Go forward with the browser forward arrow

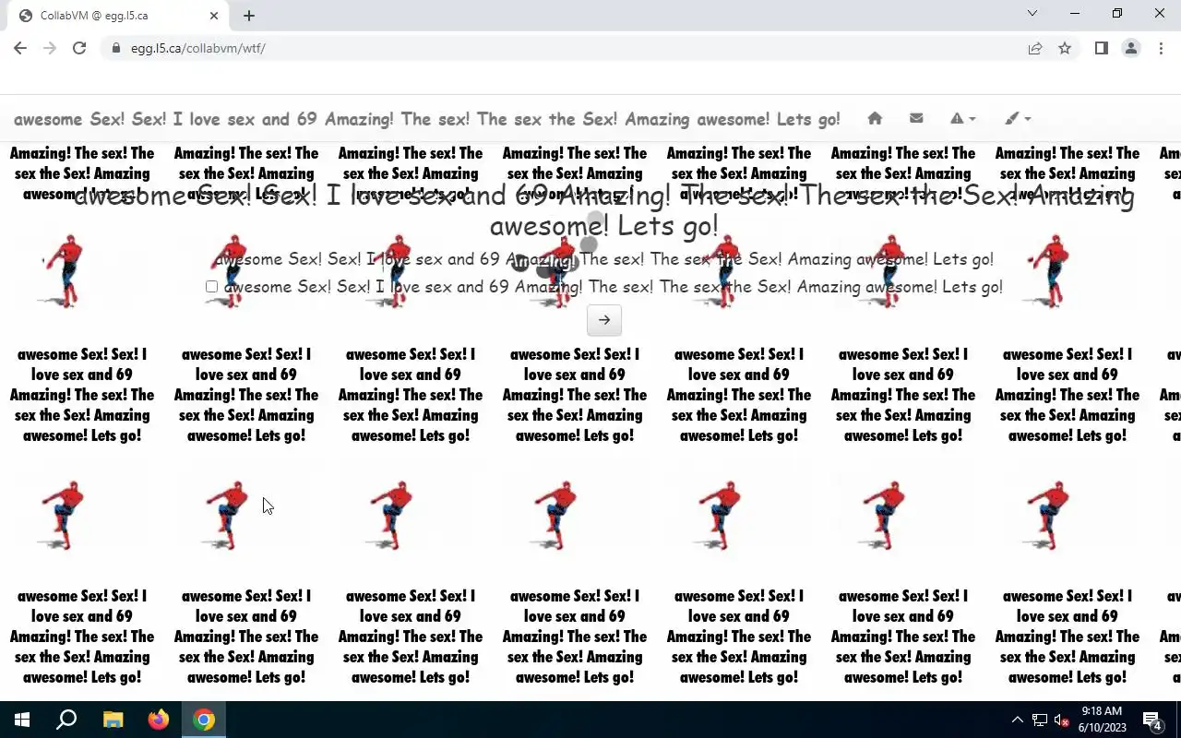click(x=50, y=48)
